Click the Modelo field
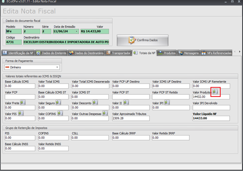The image size is (243, 171). pyautogui.click(x=14, y=31)
